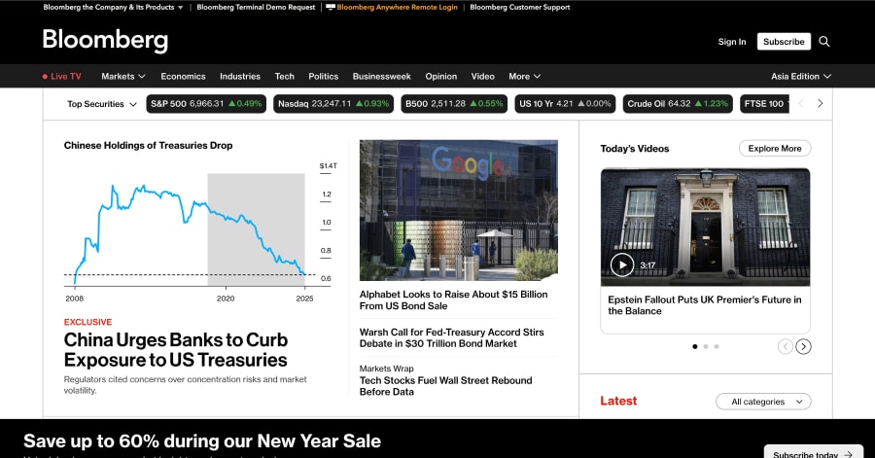Select the Crude Oil ticker chip
The width and height of the screenshot is (875, 458).
coord(678,104)
